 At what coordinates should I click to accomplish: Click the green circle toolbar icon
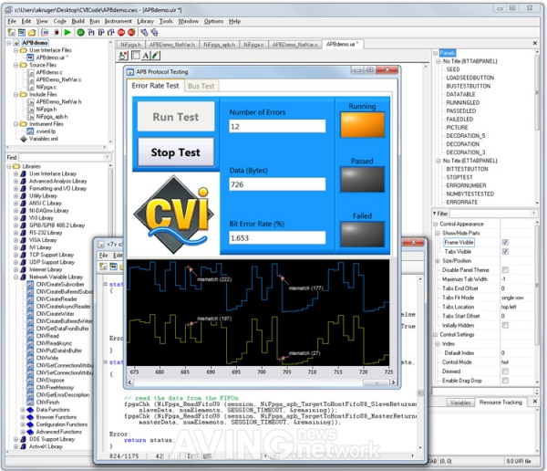pyautogui.click(x=80, y=33)
